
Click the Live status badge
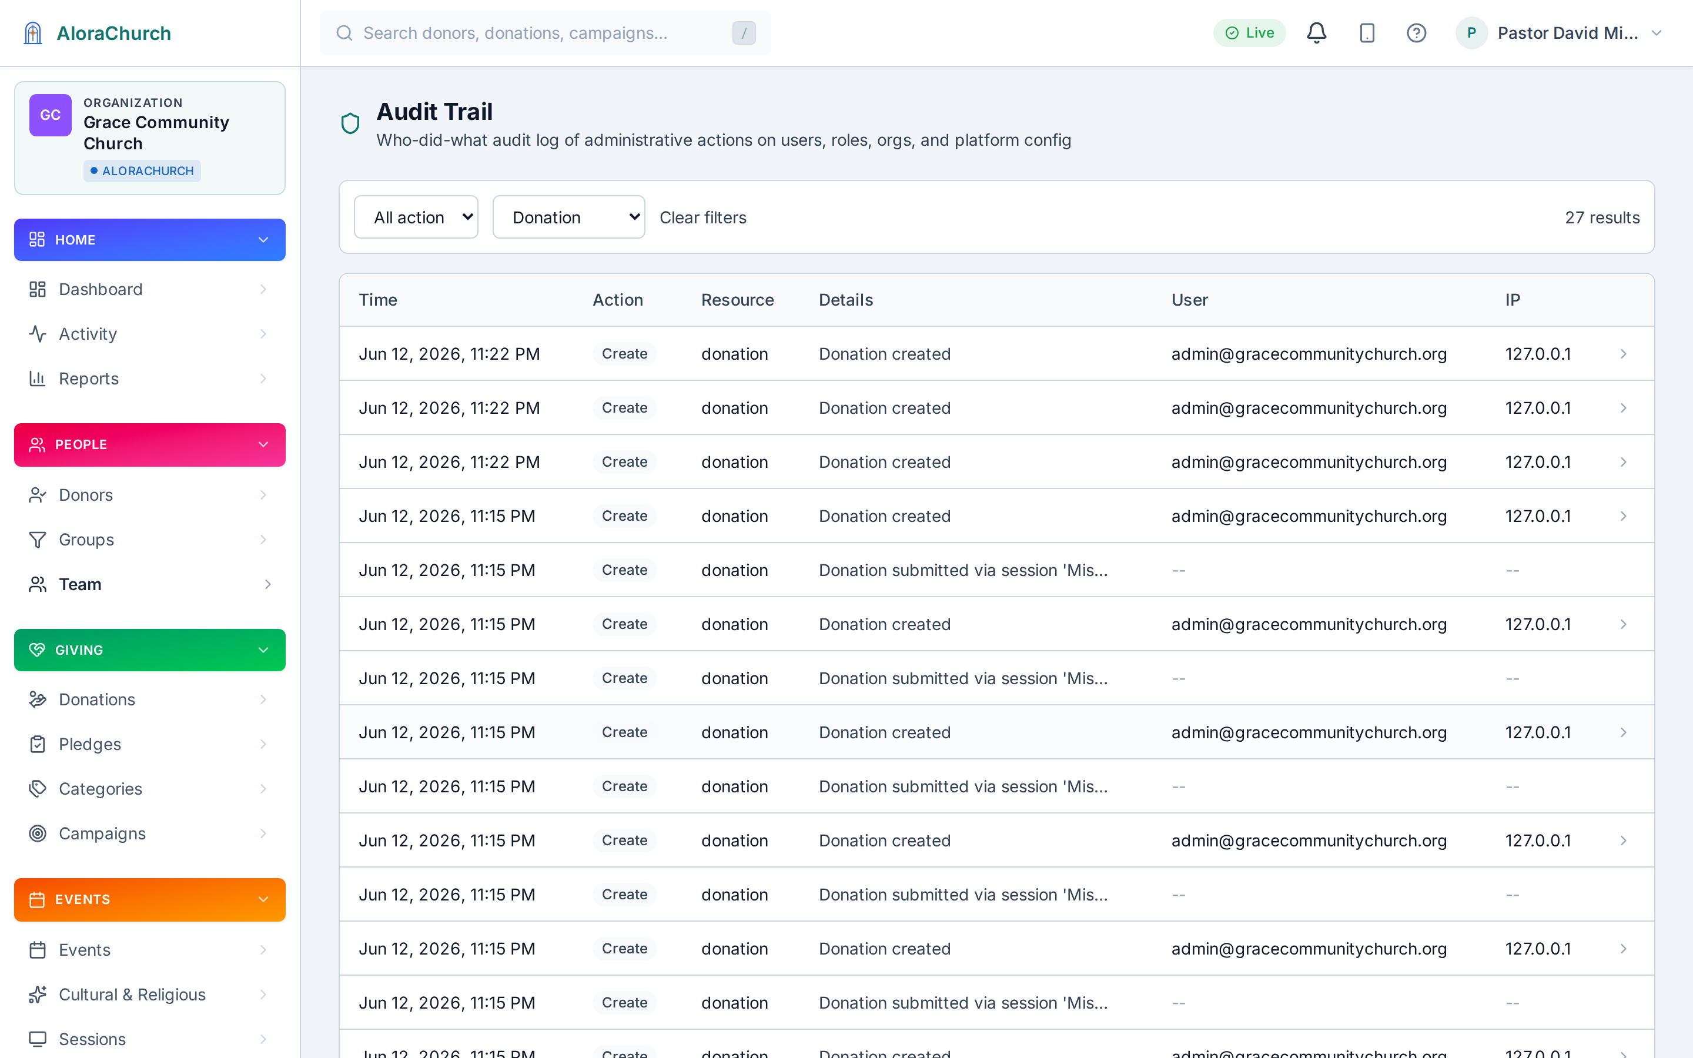1249,33
